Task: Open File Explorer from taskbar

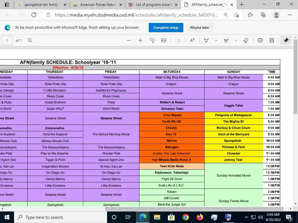Action: coord(157,217)
